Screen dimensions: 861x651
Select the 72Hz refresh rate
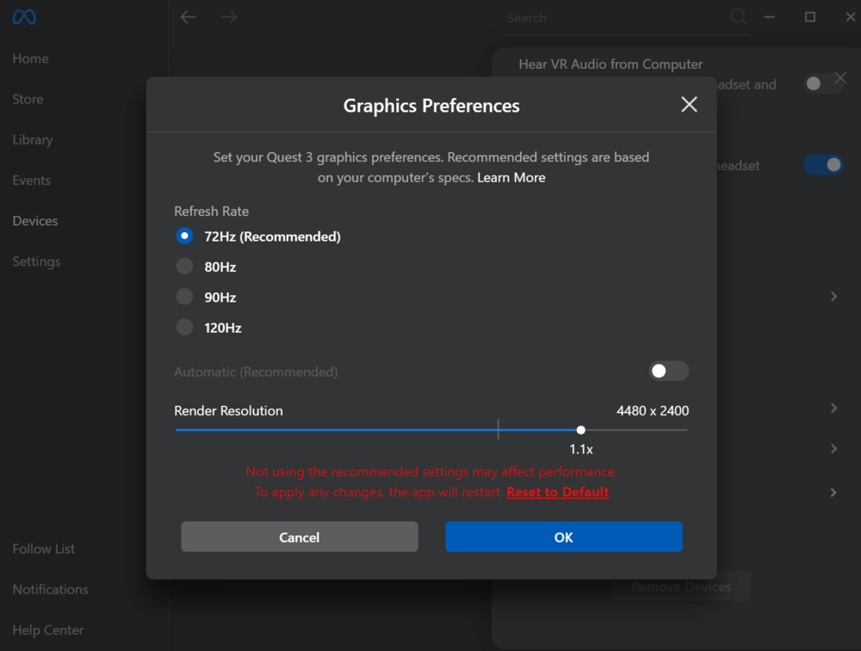pos(184,236)
